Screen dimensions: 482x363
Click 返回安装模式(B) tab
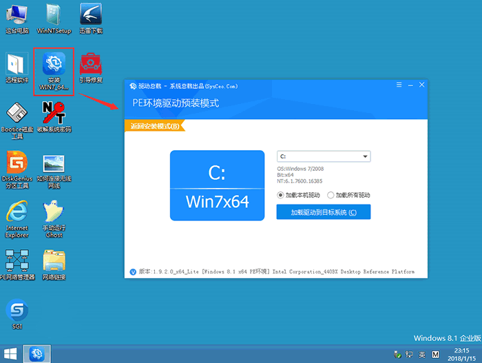pyautogui.click(x=155, y=126)
